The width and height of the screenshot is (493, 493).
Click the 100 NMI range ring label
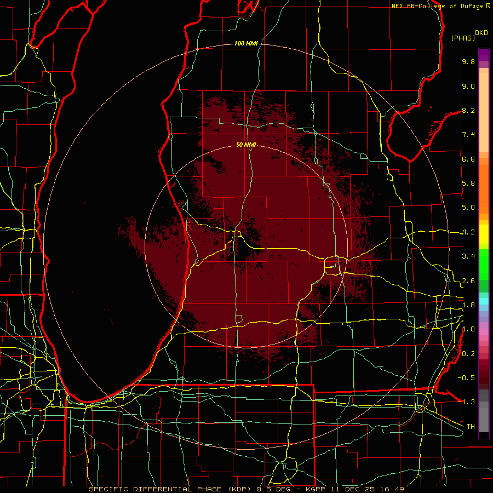coord(246,43)
